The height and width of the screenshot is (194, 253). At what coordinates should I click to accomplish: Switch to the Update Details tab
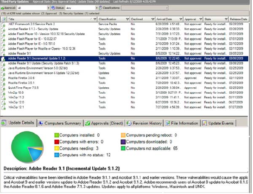19,123
